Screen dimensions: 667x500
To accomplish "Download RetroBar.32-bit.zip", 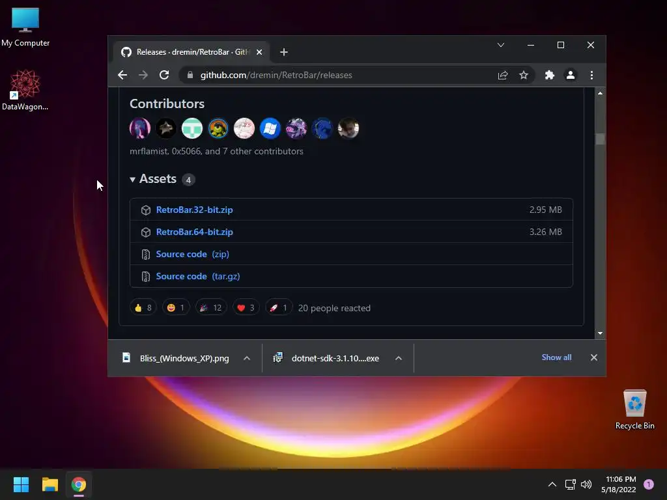I will point(194,210).
